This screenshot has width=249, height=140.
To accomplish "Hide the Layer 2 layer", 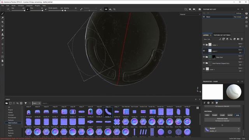I will tap(204, 51).
